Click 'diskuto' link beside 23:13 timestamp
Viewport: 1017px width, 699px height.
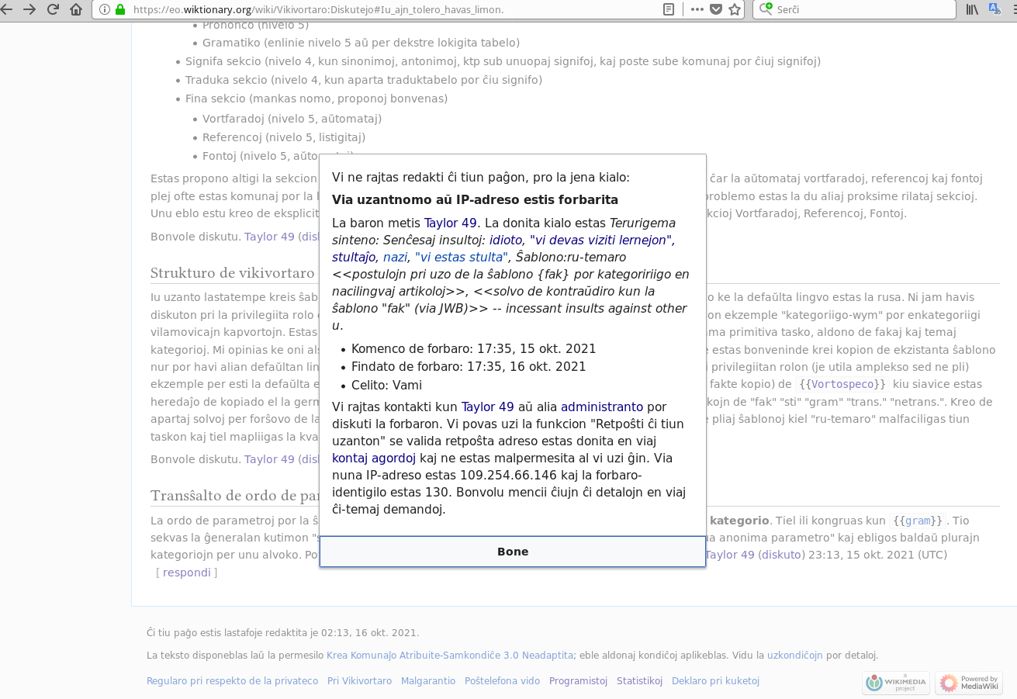[x=782, y=555]
